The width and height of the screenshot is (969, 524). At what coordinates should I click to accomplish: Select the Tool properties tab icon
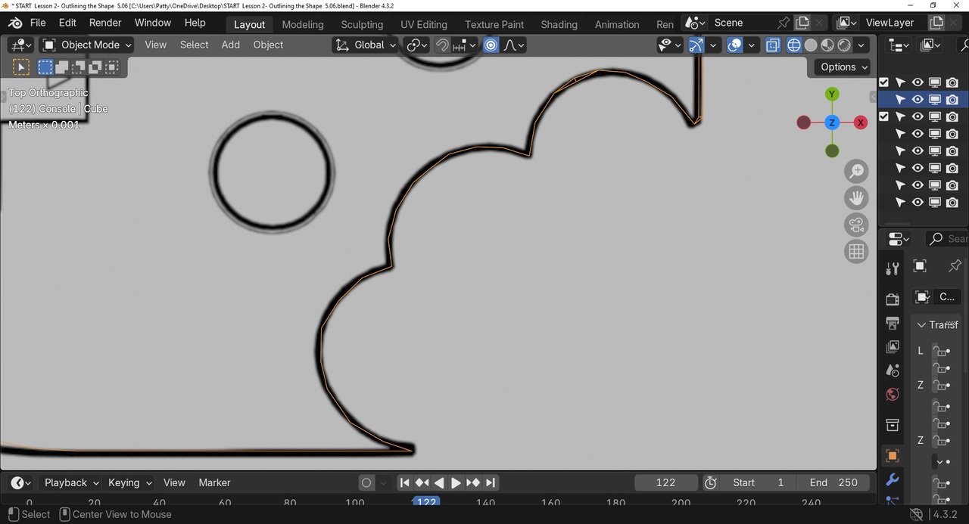tap(893, 268)
